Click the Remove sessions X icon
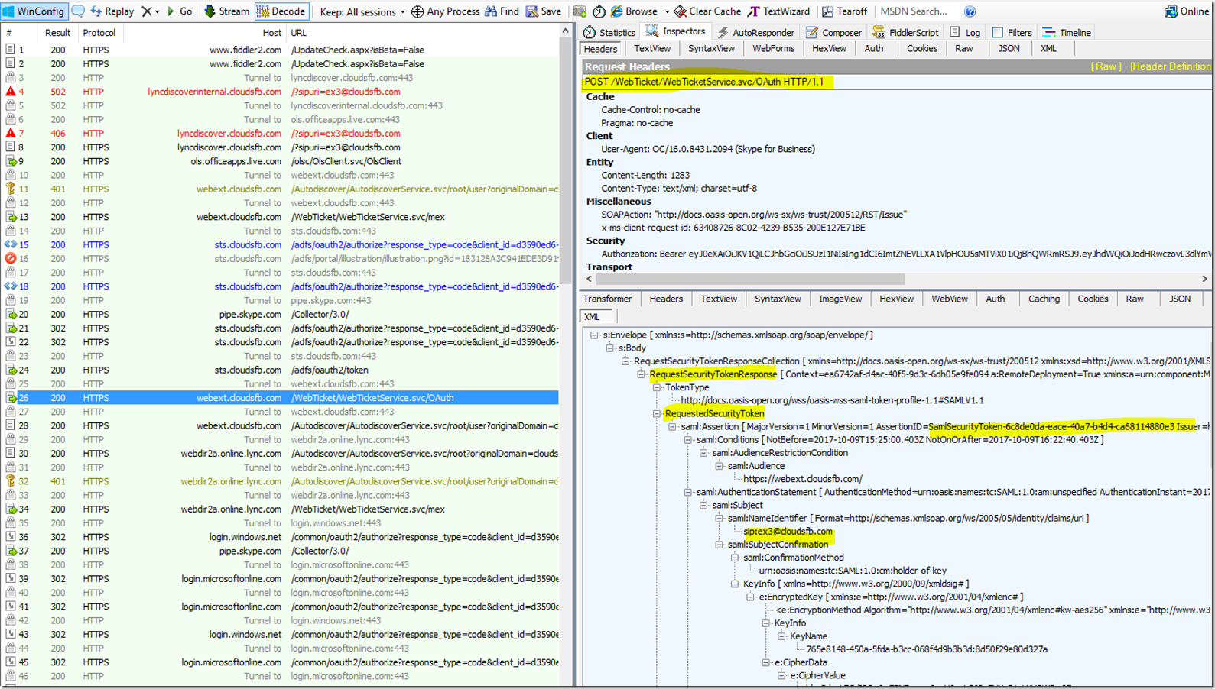Screen dimensions: 1215x689 point(146,11)
